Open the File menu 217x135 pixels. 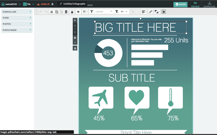28,4
